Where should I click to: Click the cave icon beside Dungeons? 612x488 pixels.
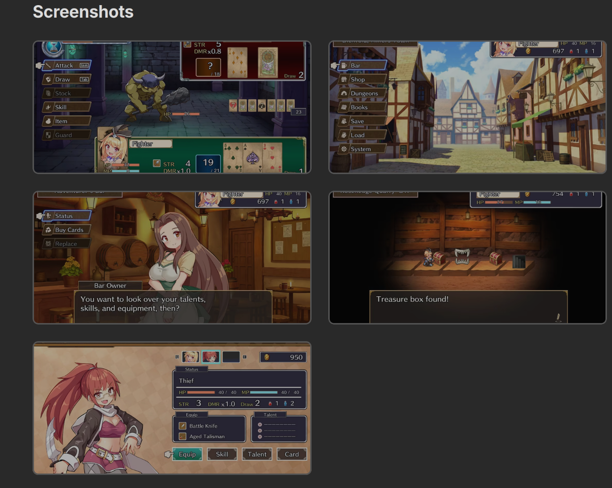coord(344,93)
